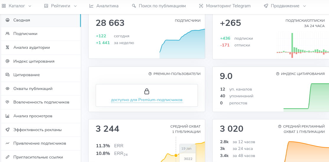Click the 12 уп. каналов row
Screen dimensions: 329x162
(x=236, y=89)
